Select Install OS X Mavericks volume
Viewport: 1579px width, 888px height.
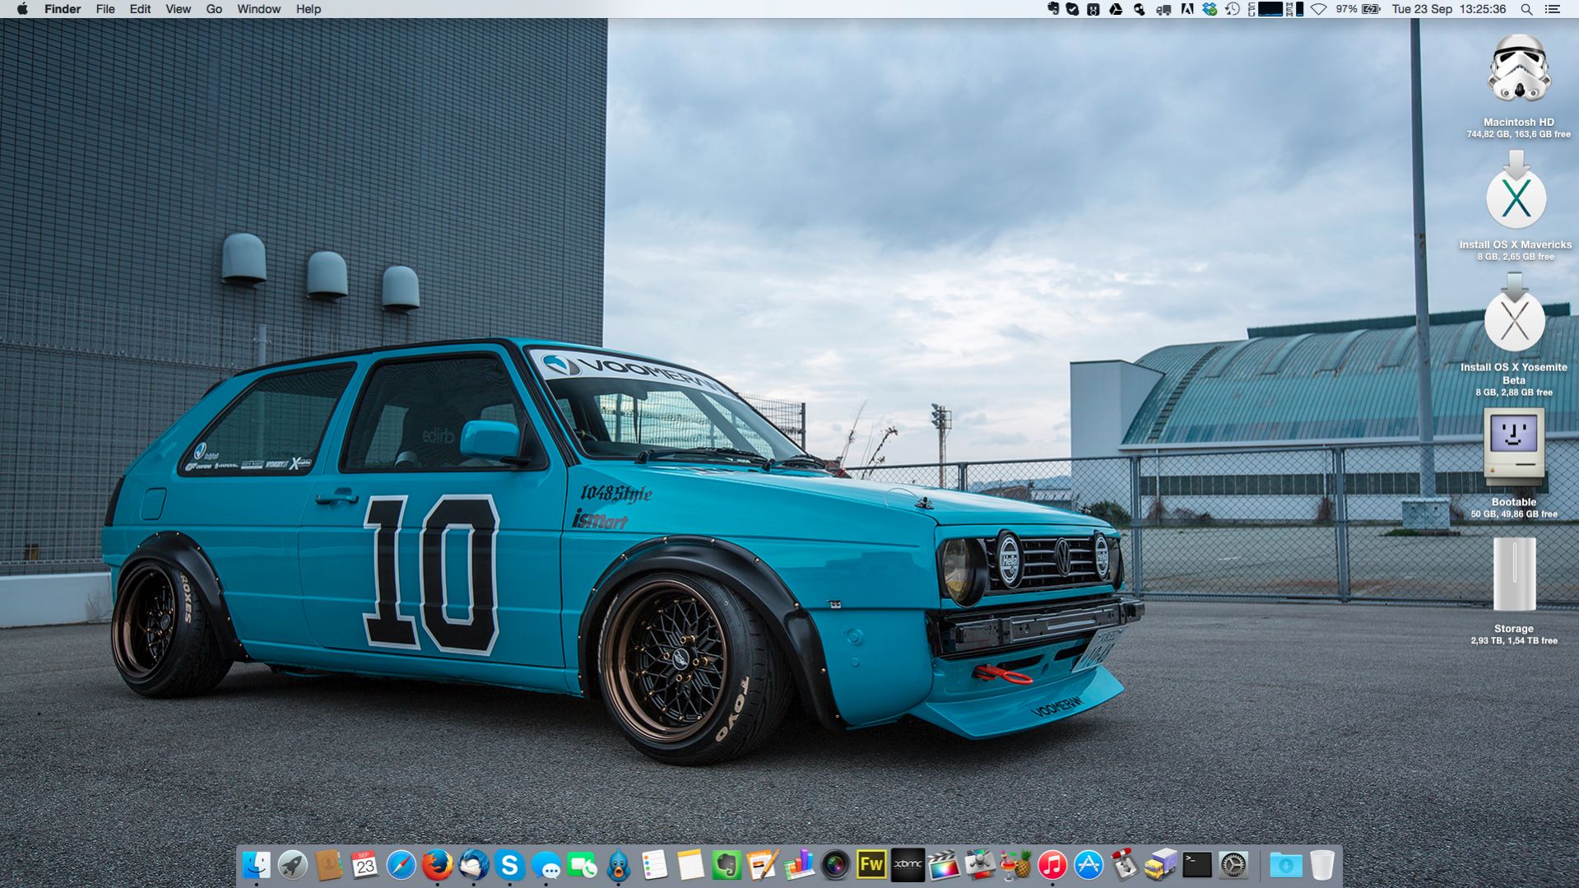(1516, 191)
